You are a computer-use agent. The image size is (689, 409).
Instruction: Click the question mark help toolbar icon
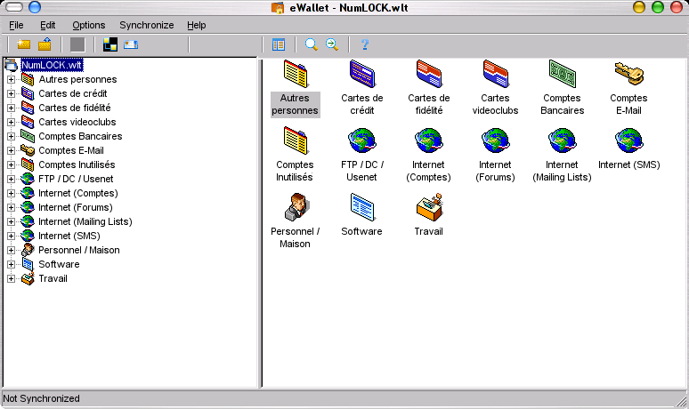coord(364,44)
